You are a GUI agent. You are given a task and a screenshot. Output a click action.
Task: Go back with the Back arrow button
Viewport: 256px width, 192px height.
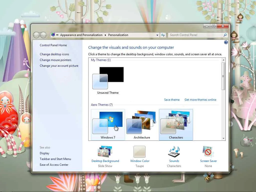(36, 35)
